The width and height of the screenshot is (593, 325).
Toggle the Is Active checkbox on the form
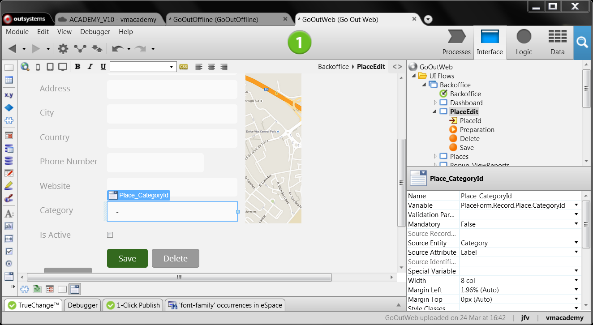click(110, 235)
